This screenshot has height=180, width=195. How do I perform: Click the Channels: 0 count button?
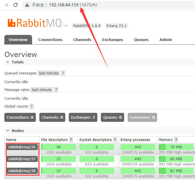[52, 117]
